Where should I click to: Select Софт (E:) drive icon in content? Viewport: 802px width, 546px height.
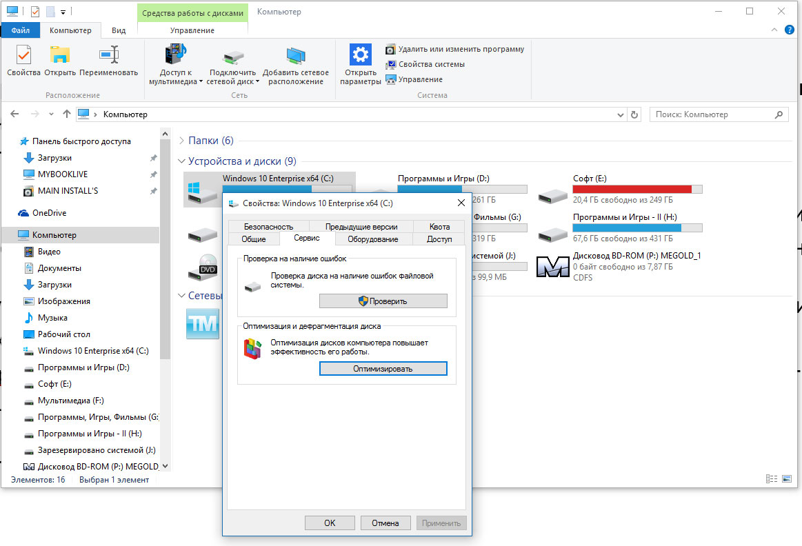pos(553,196)
